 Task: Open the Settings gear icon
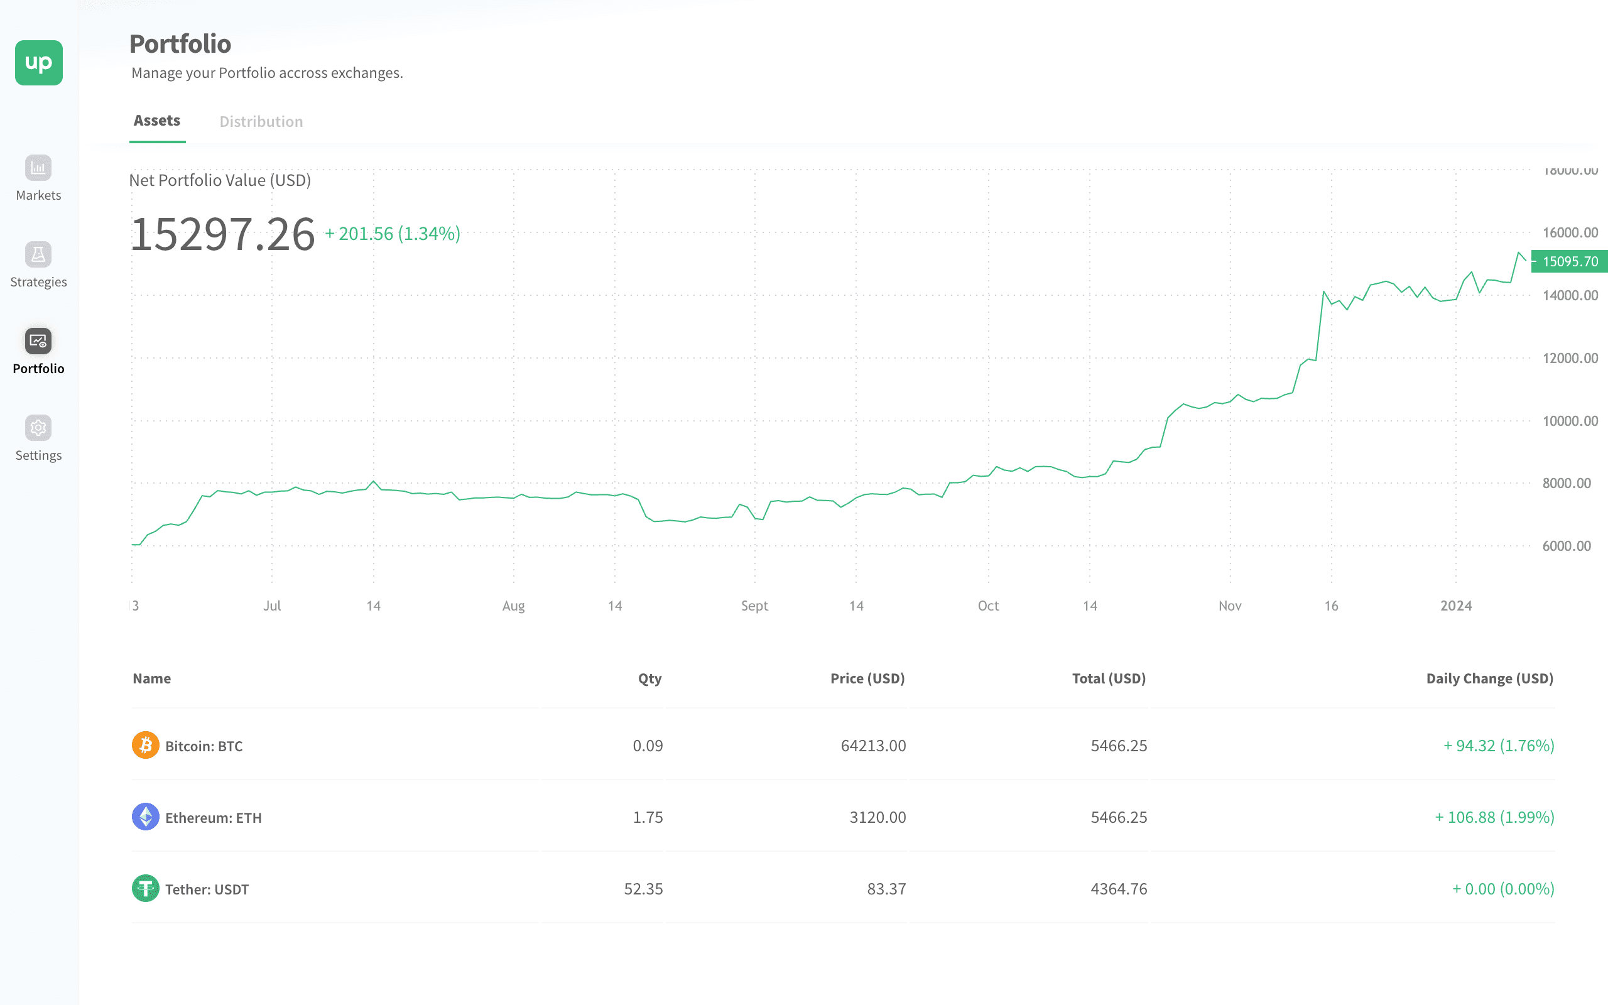point(38,427)
